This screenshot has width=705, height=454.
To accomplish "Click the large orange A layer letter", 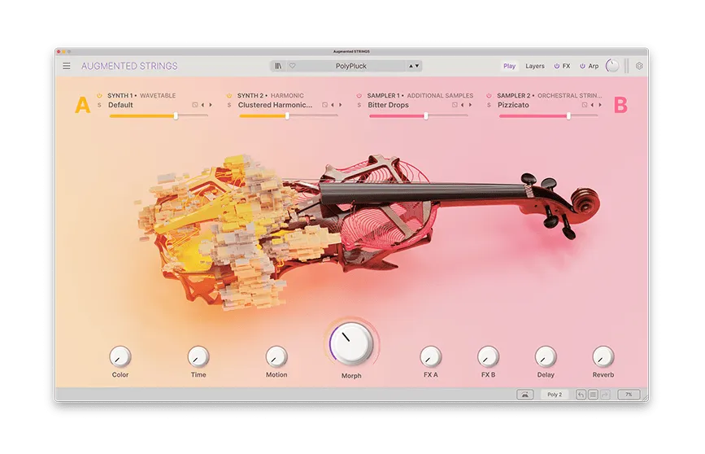I will (x=83, y=105).
